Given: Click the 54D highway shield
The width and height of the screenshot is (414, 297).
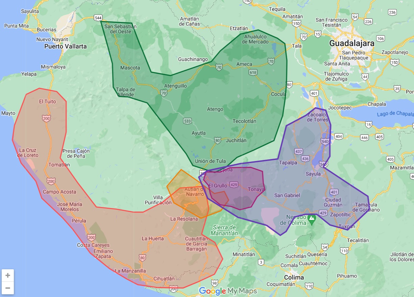Looking at the screenshot, I should coord(325,142).
